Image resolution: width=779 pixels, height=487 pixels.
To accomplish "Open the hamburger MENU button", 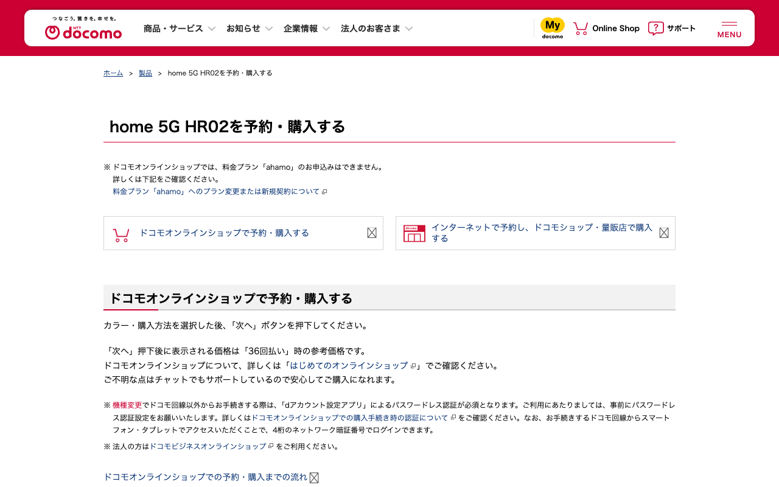I will [729, 29].
